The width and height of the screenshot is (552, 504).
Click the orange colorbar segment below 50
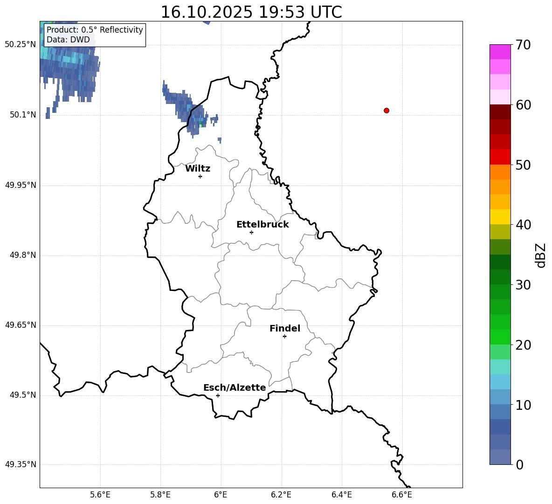pyautogui.click(x=500, y=172)
